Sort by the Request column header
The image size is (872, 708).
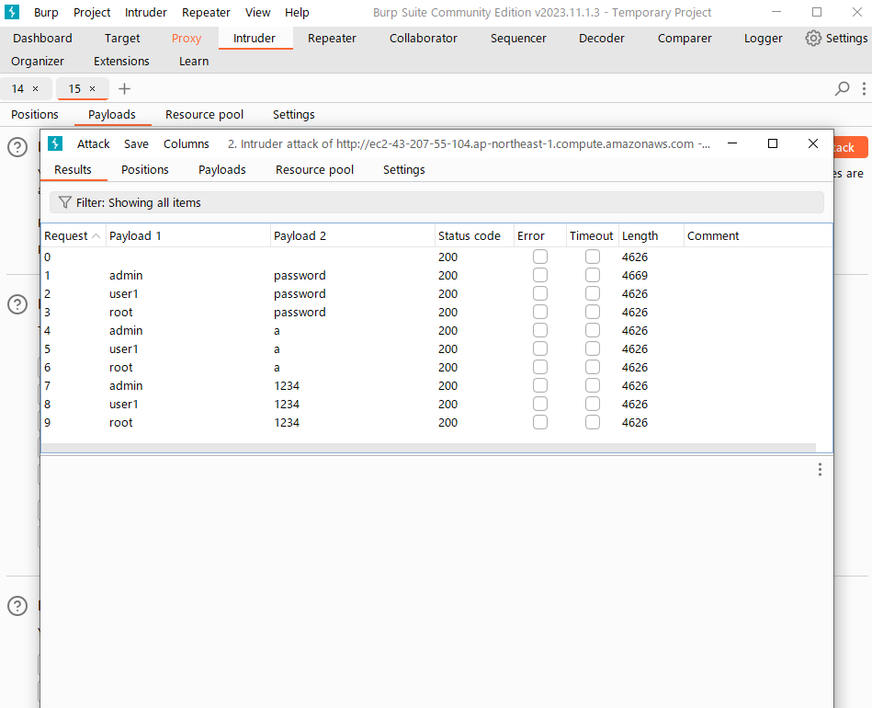pos(73,236)
